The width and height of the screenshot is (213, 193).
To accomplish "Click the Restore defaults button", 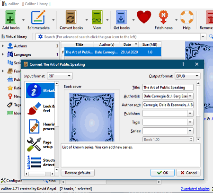I will click(78, 173).
